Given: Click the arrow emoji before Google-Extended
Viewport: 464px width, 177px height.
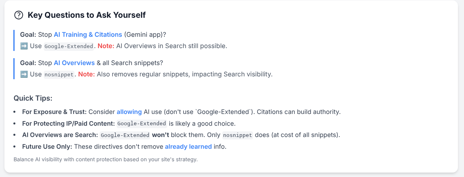Looking at the screenshot, I should 24,46.
